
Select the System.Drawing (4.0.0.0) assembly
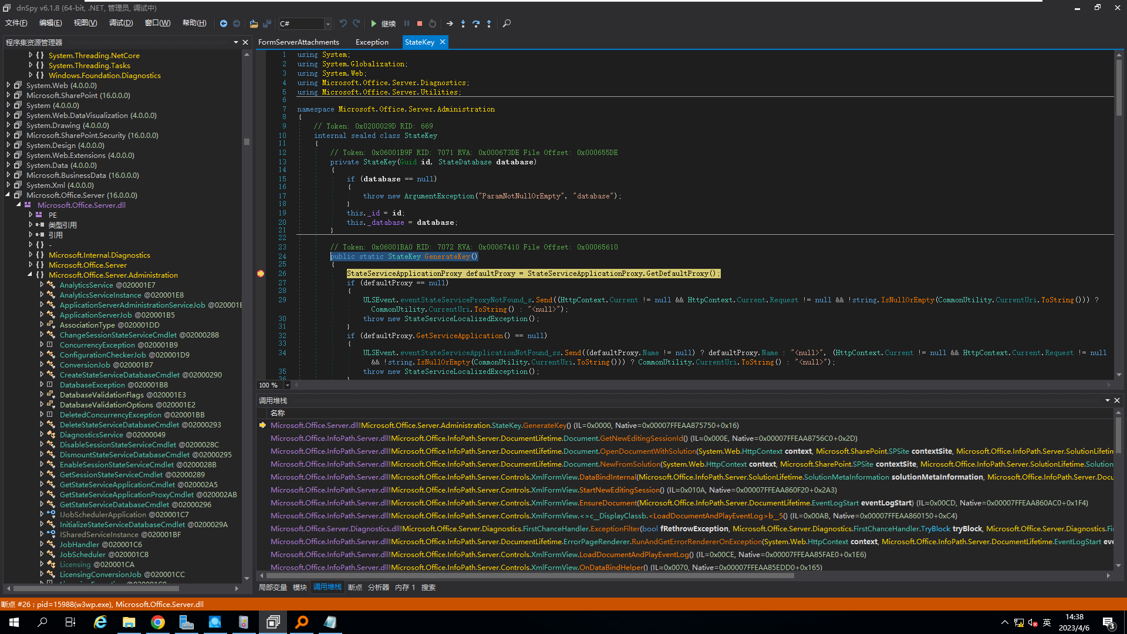[68, 125]
